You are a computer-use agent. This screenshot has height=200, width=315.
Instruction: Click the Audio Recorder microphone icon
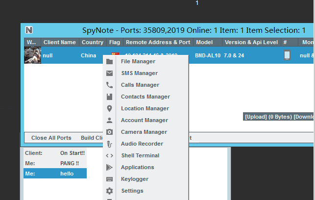[109, 144]
